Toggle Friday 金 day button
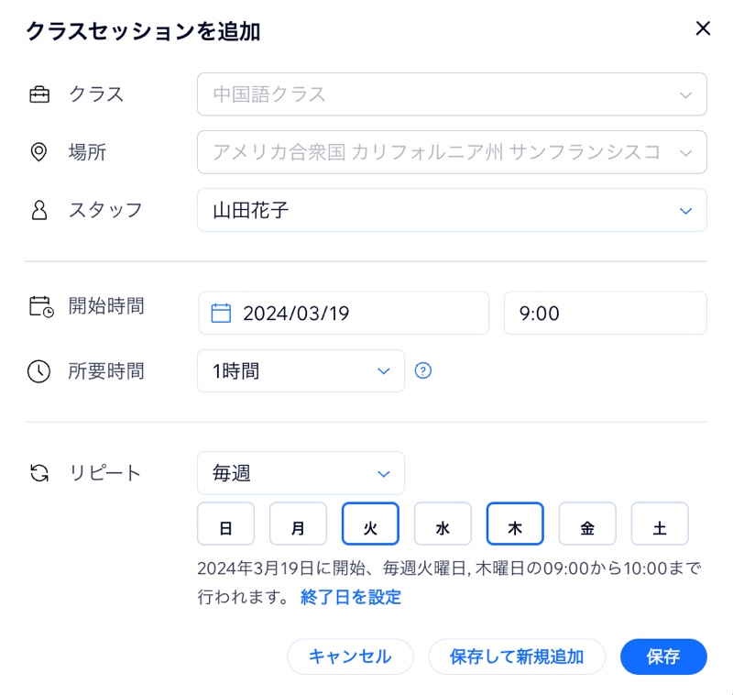The height and width of the screenshot is (695, 733). [587, 524]
